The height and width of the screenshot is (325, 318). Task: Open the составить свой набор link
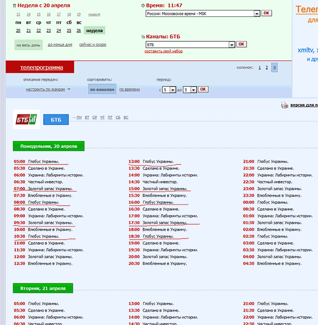tap(163, 51)
